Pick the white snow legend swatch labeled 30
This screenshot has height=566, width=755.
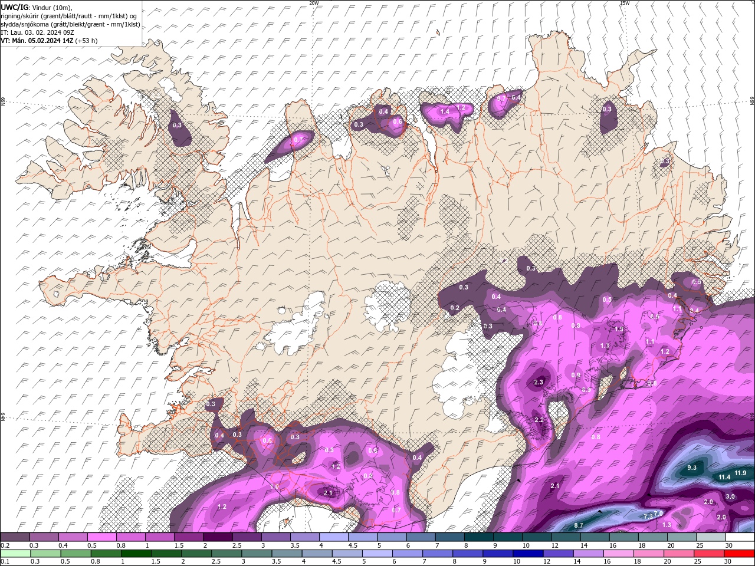click(x=740, y=537)
